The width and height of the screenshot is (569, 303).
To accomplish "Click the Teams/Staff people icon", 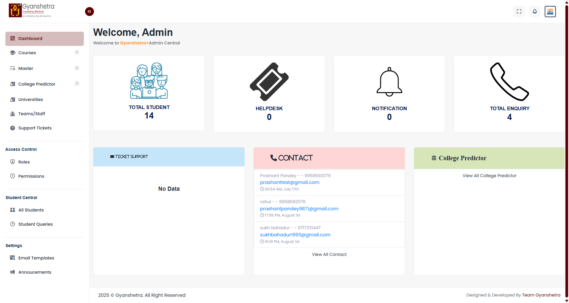I will click(12, 114).
